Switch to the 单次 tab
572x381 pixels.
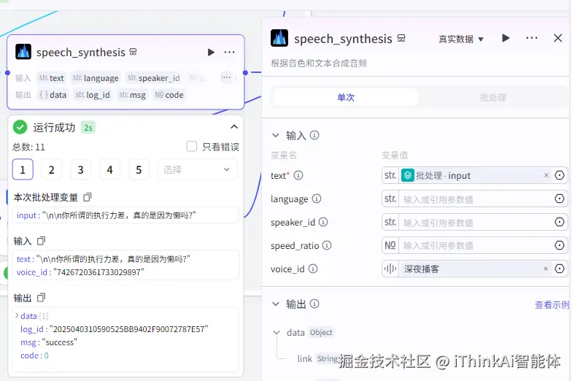click(x=346, y=98)
